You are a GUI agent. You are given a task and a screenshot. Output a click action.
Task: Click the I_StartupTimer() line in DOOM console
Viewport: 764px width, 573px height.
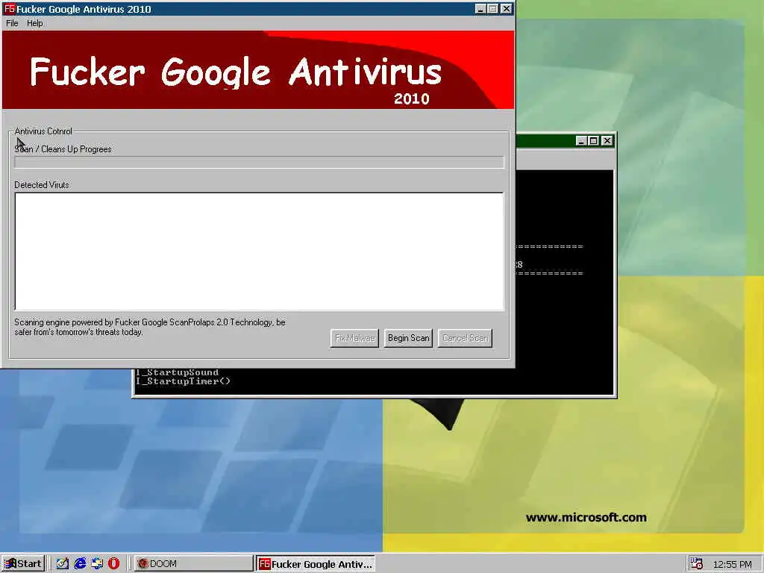click(x=184, y=381)
